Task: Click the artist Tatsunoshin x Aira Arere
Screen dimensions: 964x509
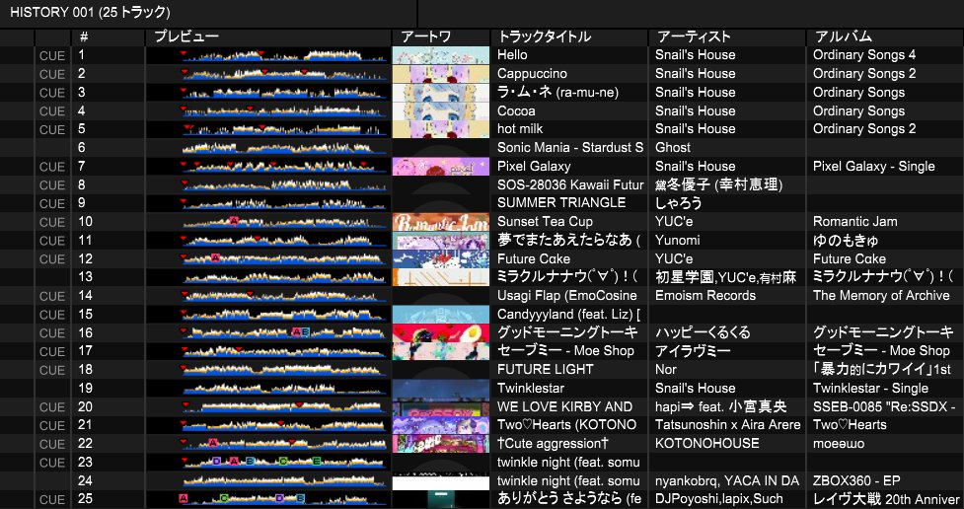Action: (728, 425)
